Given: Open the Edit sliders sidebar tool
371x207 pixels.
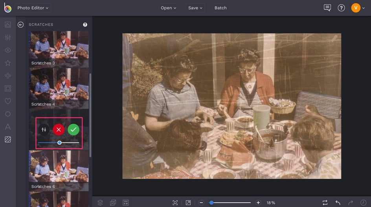Looking at the screenshot, I should 8,37.
